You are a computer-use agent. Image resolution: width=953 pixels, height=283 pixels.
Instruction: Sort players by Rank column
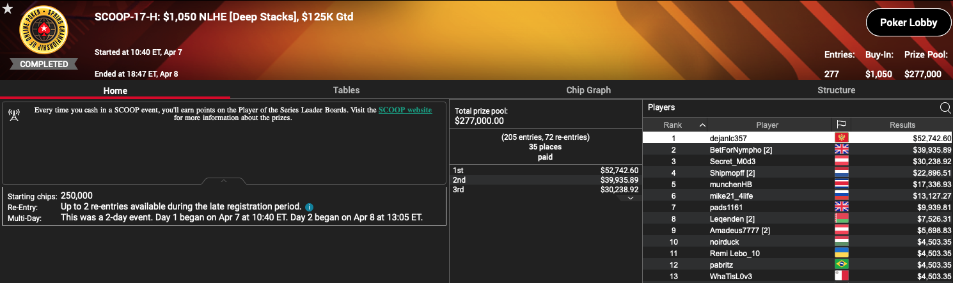click(672, 125)
